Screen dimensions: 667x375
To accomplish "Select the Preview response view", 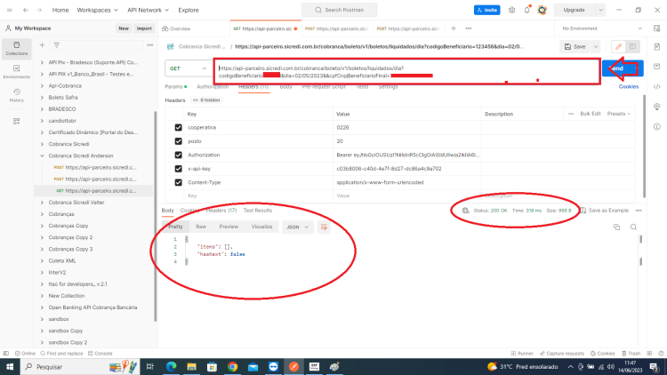I will click(x=229, y=227).
